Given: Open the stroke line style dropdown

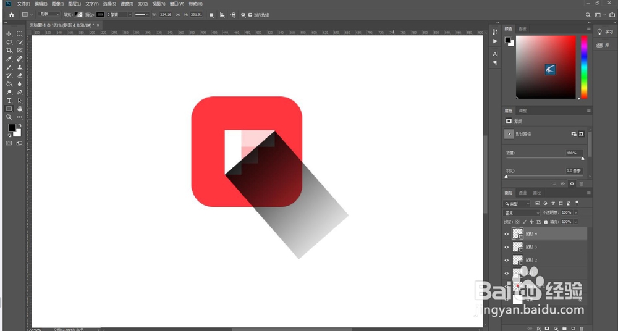Looking at the screenshot, I should [x=142, y=15].
